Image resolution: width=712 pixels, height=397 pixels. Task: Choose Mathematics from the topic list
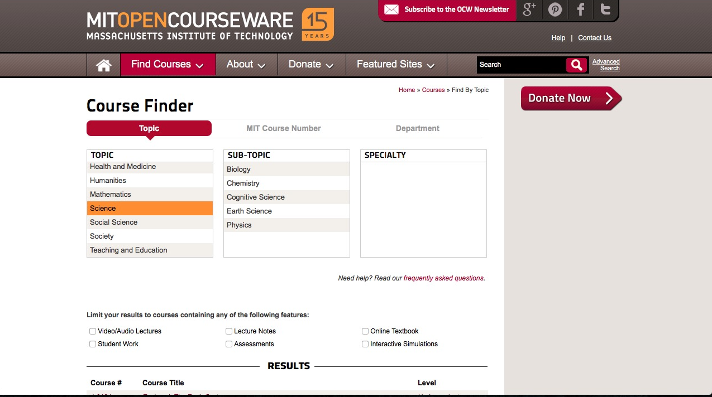[x=150, y=195]
